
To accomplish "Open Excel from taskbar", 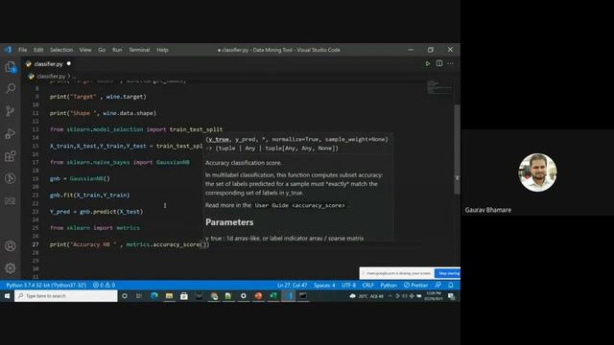I will [272, 296].
